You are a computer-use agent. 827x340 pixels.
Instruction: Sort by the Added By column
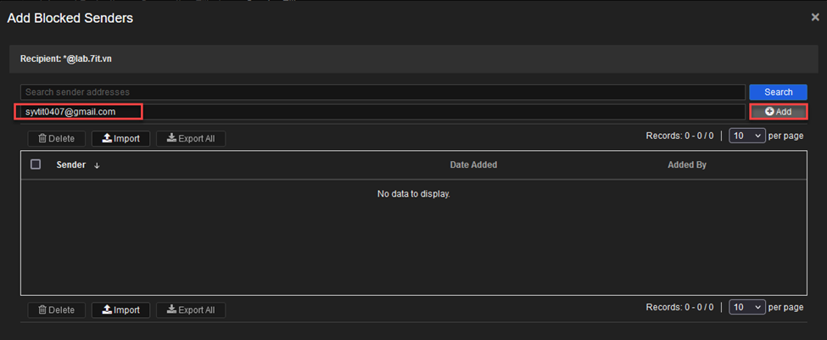(x=687, y=165)
